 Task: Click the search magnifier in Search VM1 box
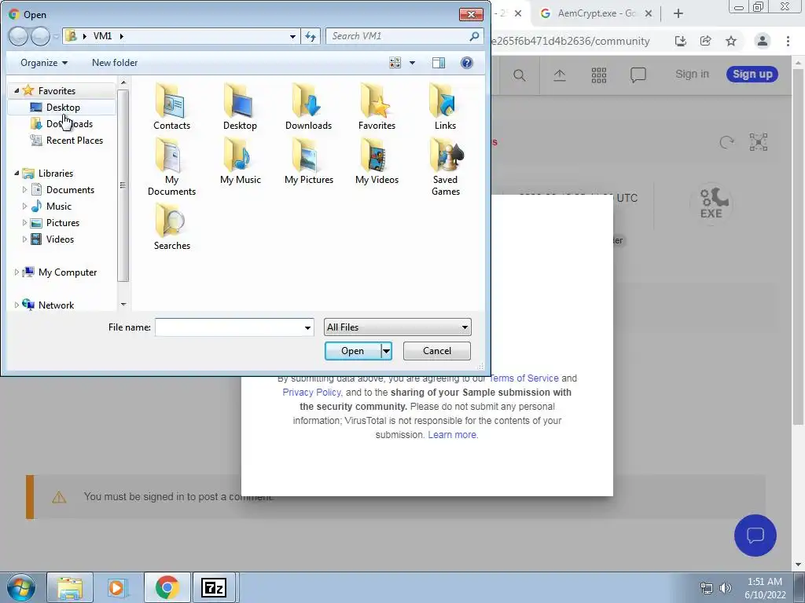474,36
